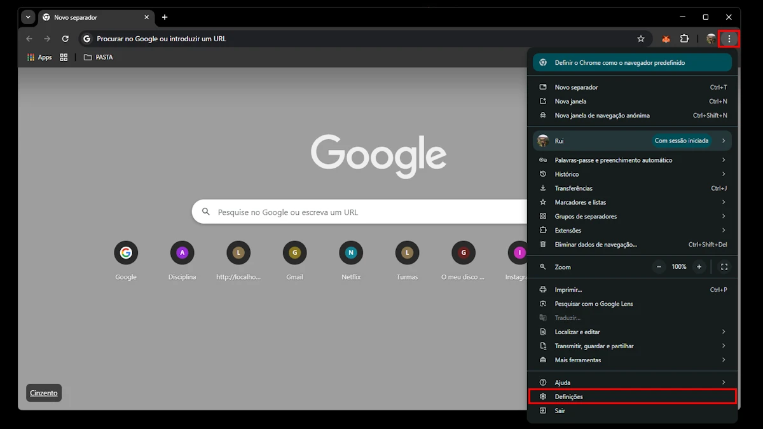Open the Gmail shortcut tile
The width and height of the screenshot is (763, 429).
pos(294,253)
